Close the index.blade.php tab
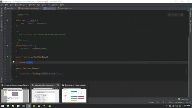The height and width of the screenshot is (108, 192). tap(73, 8)
